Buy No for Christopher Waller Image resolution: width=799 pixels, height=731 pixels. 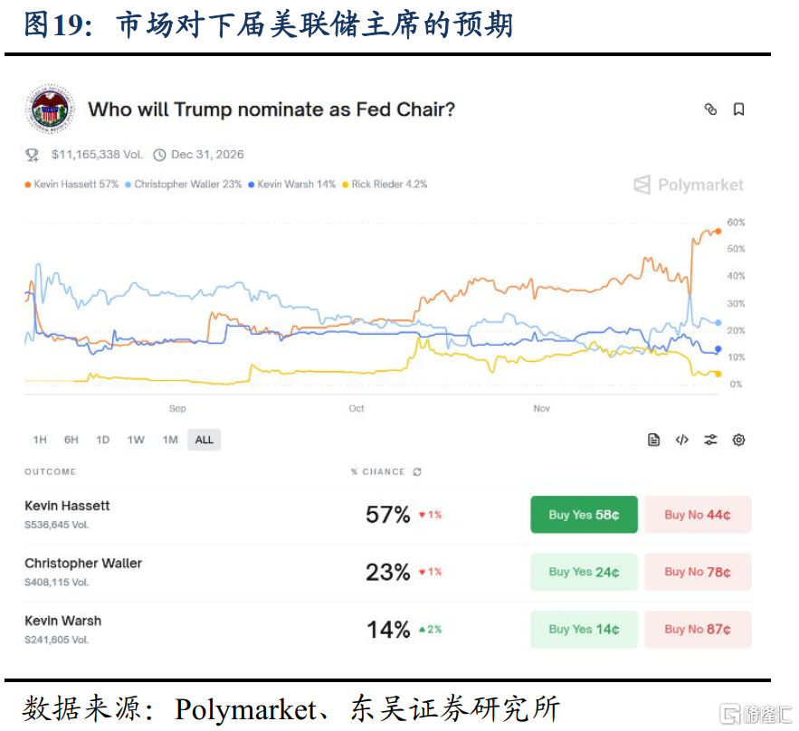697,572
